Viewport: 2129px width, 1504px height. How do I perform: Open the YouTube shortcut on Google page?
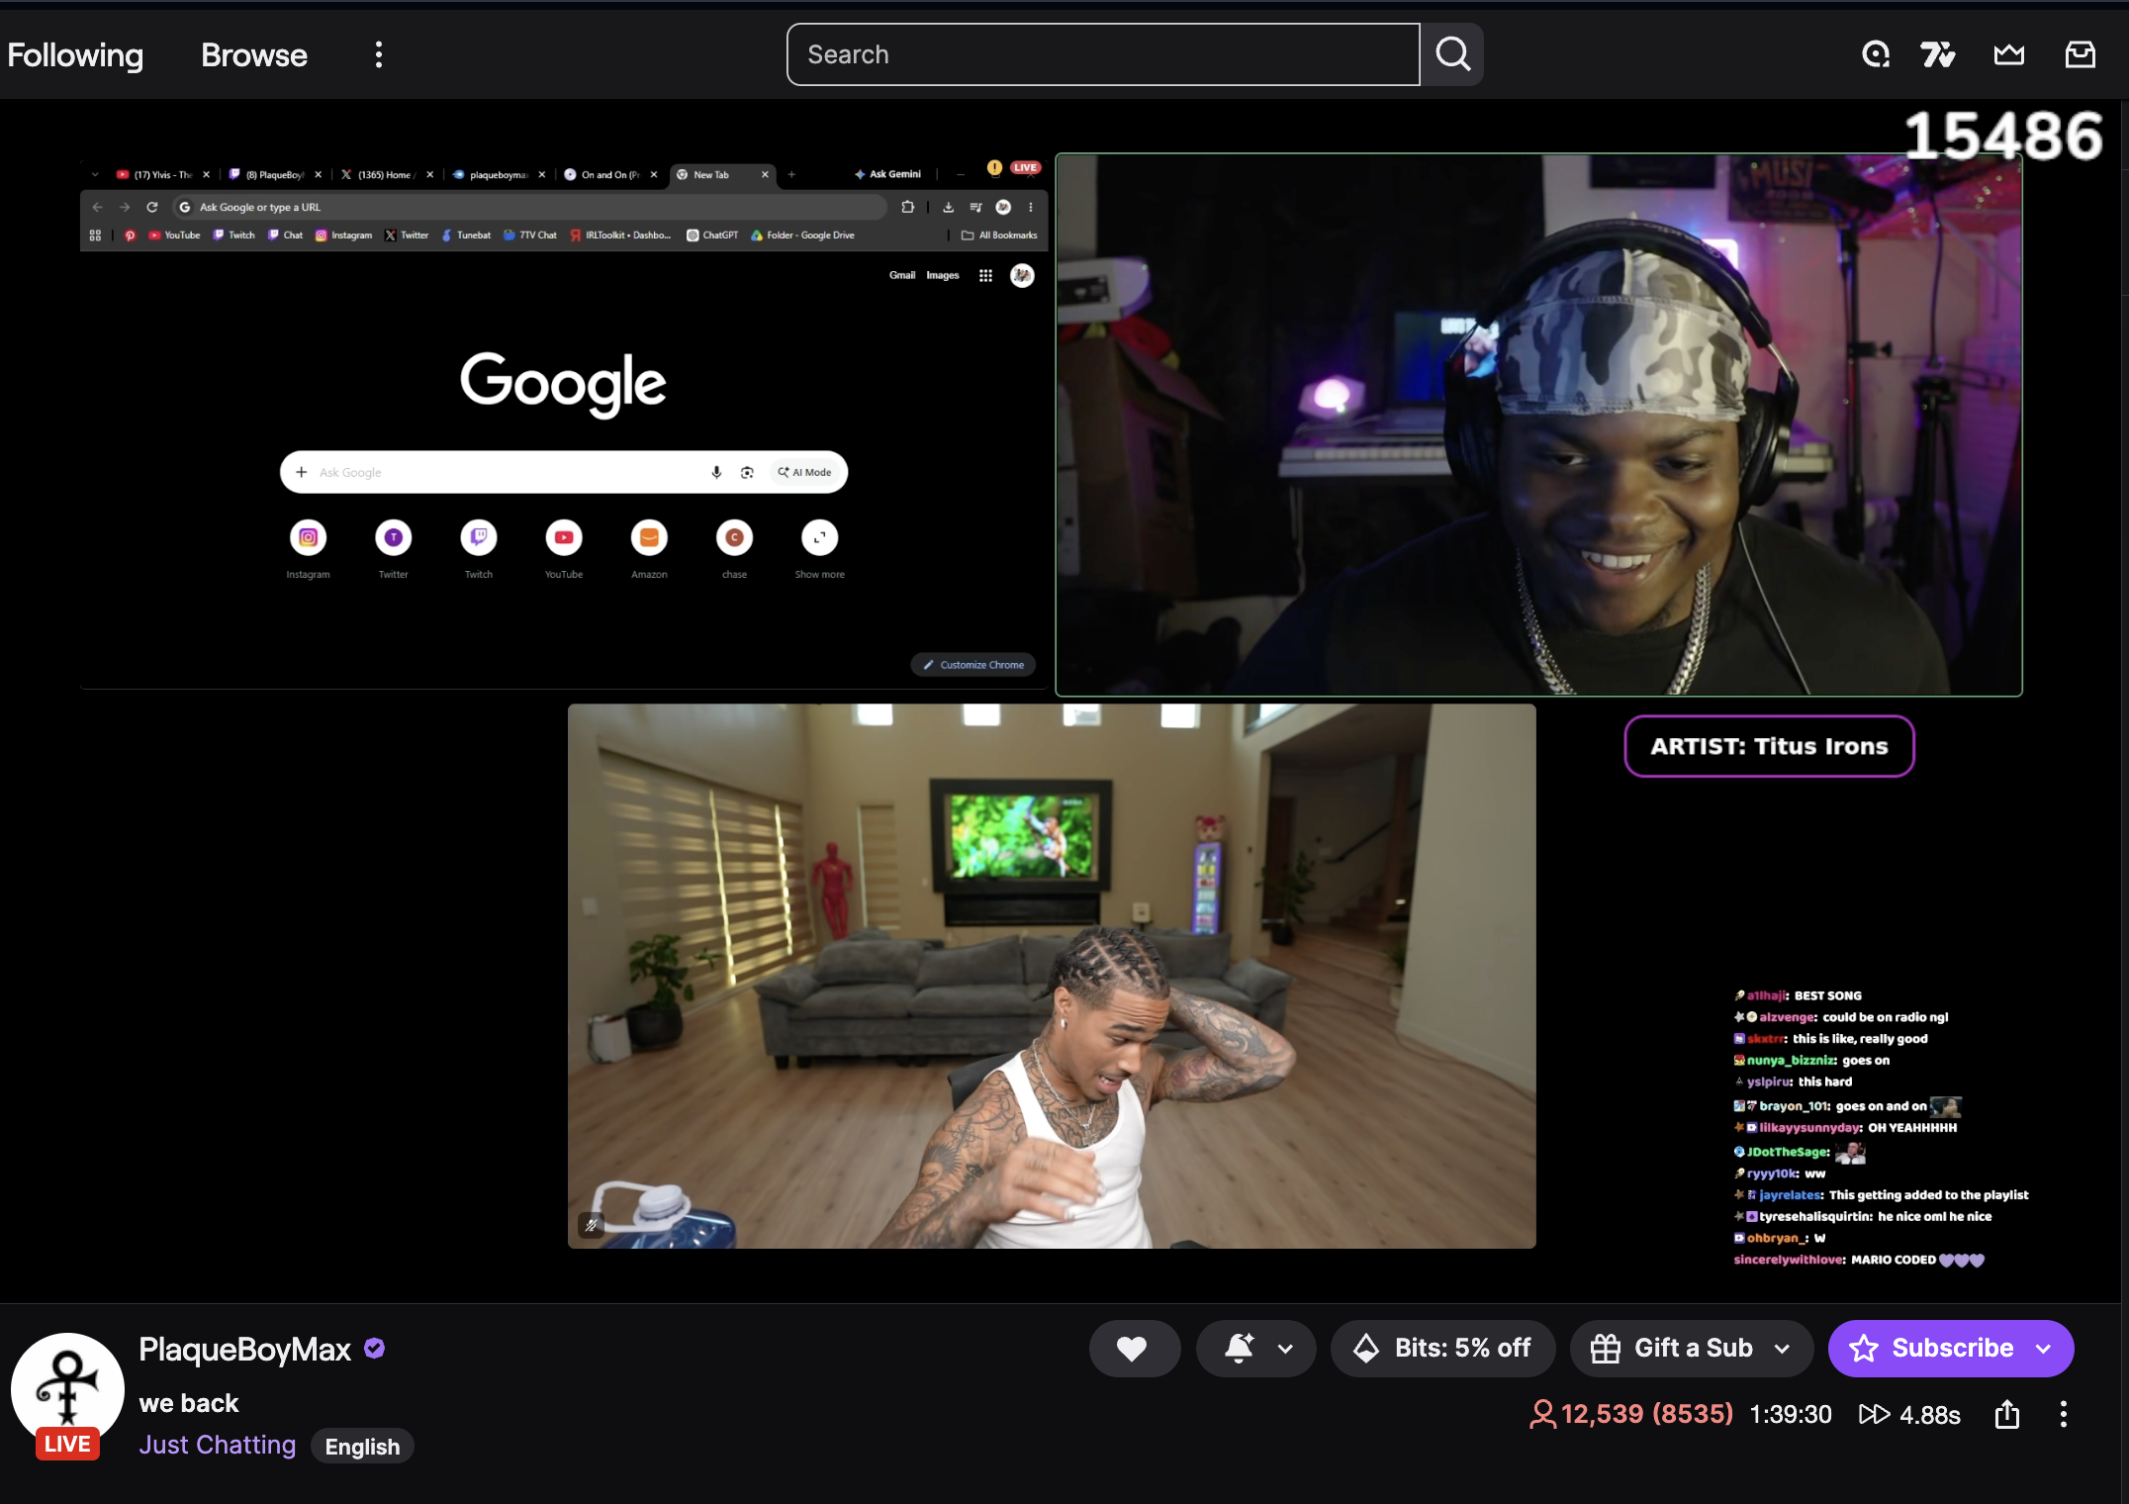564,547
